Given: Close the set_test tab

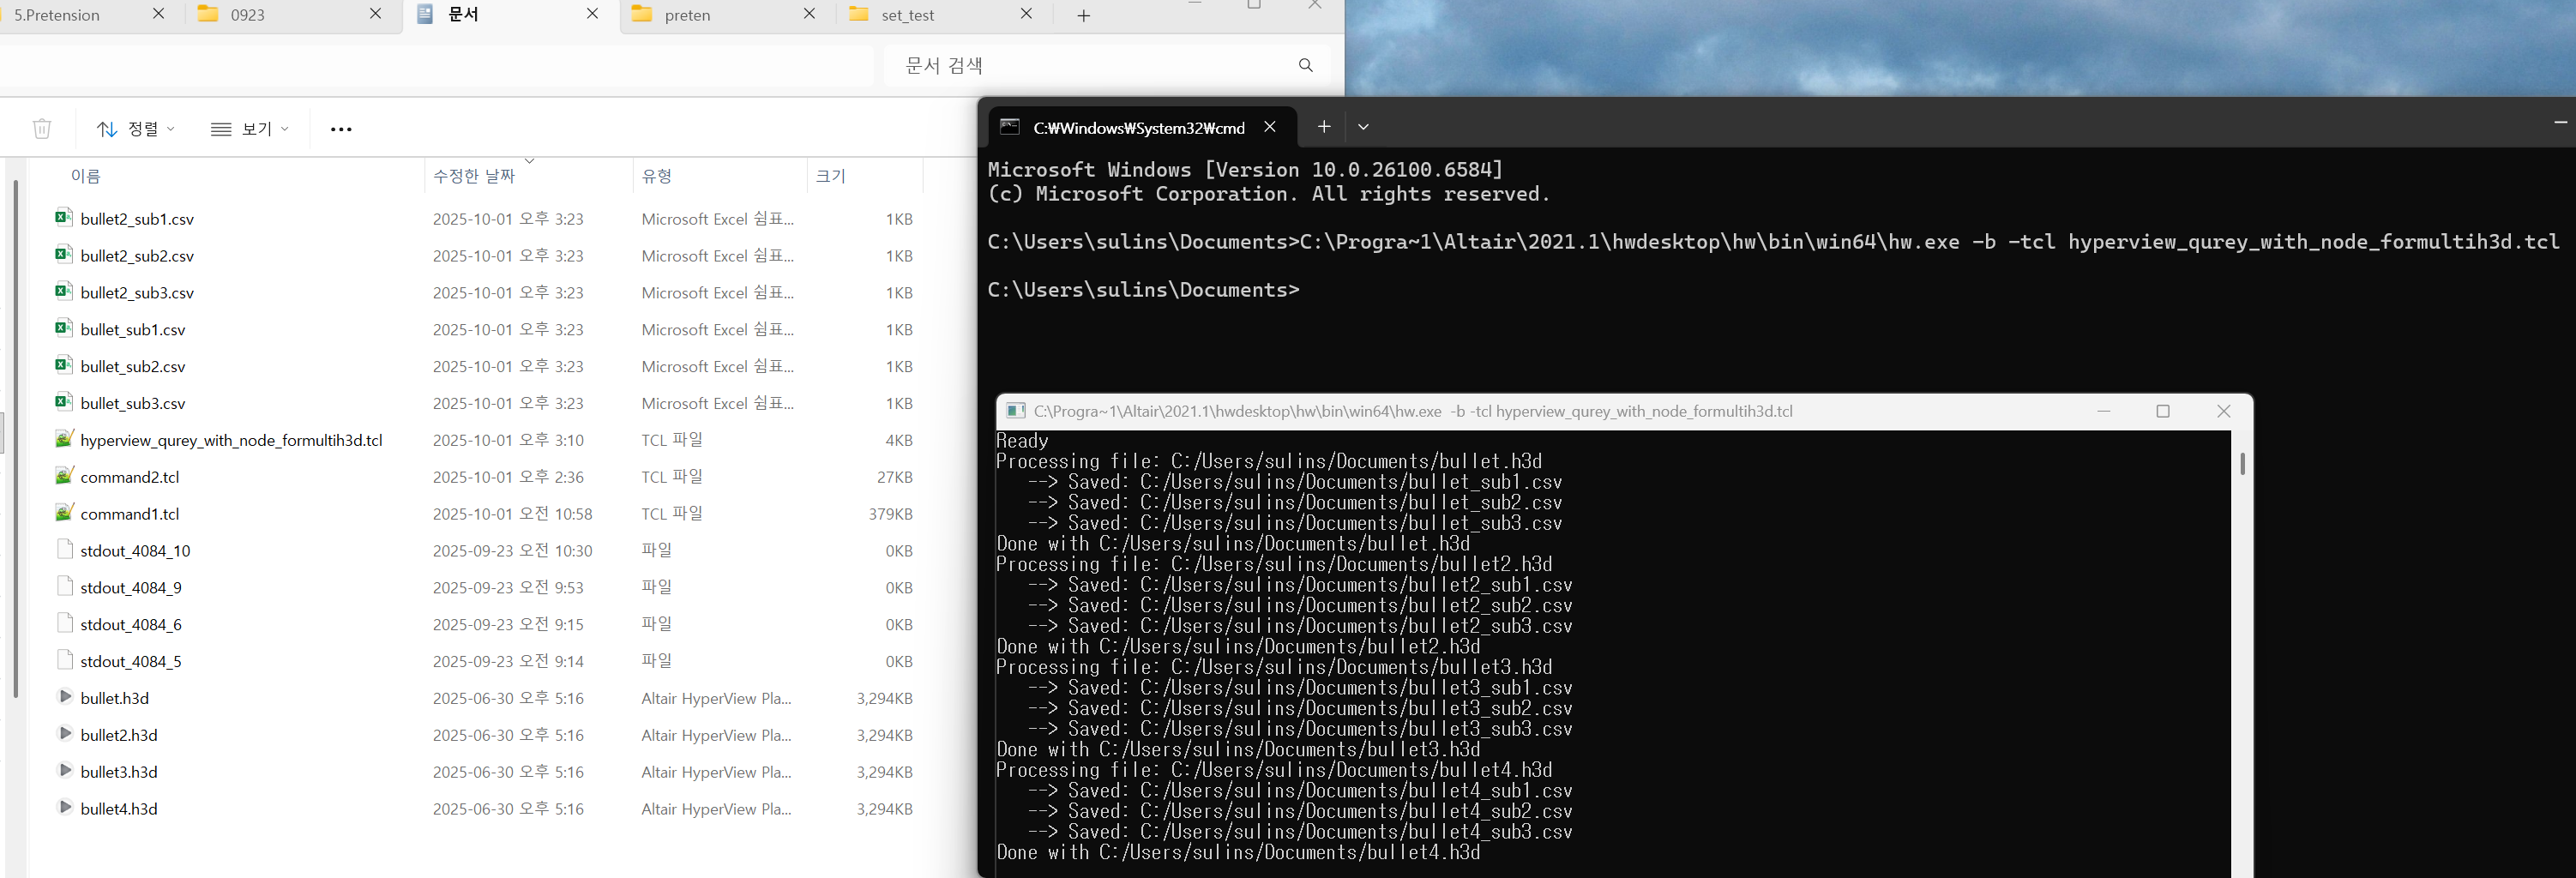Looking at the screenshot, I should (1026, 14).
